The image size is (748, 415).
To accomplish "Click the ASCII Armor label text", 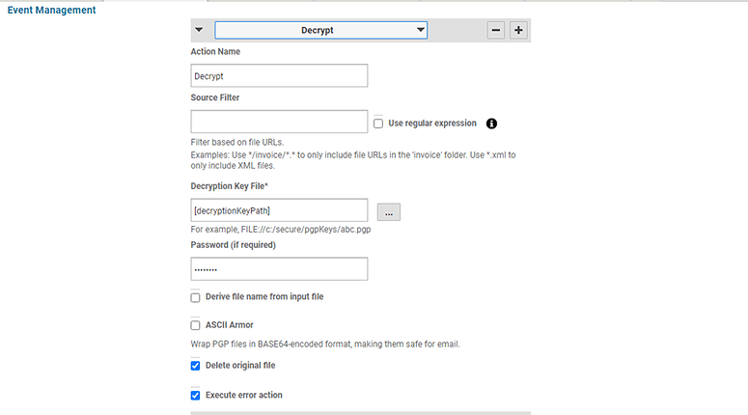I will tap(230, 325).
